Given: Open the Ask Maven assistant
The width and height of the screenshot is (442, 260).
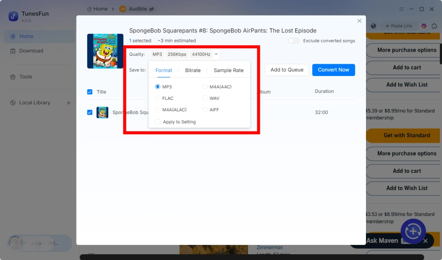Looking at the screenshot, I should click(x=382, y=241).
